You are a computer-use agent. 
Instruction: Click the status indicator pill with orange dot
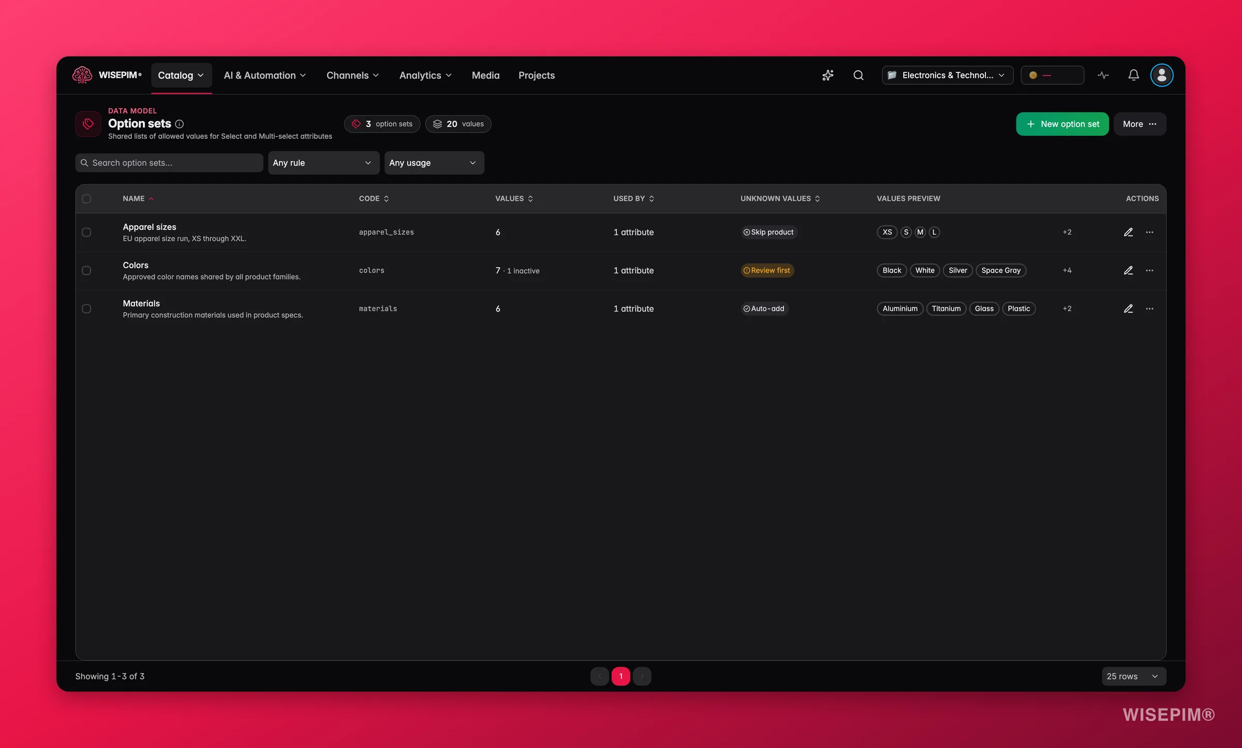point(1052,76)
